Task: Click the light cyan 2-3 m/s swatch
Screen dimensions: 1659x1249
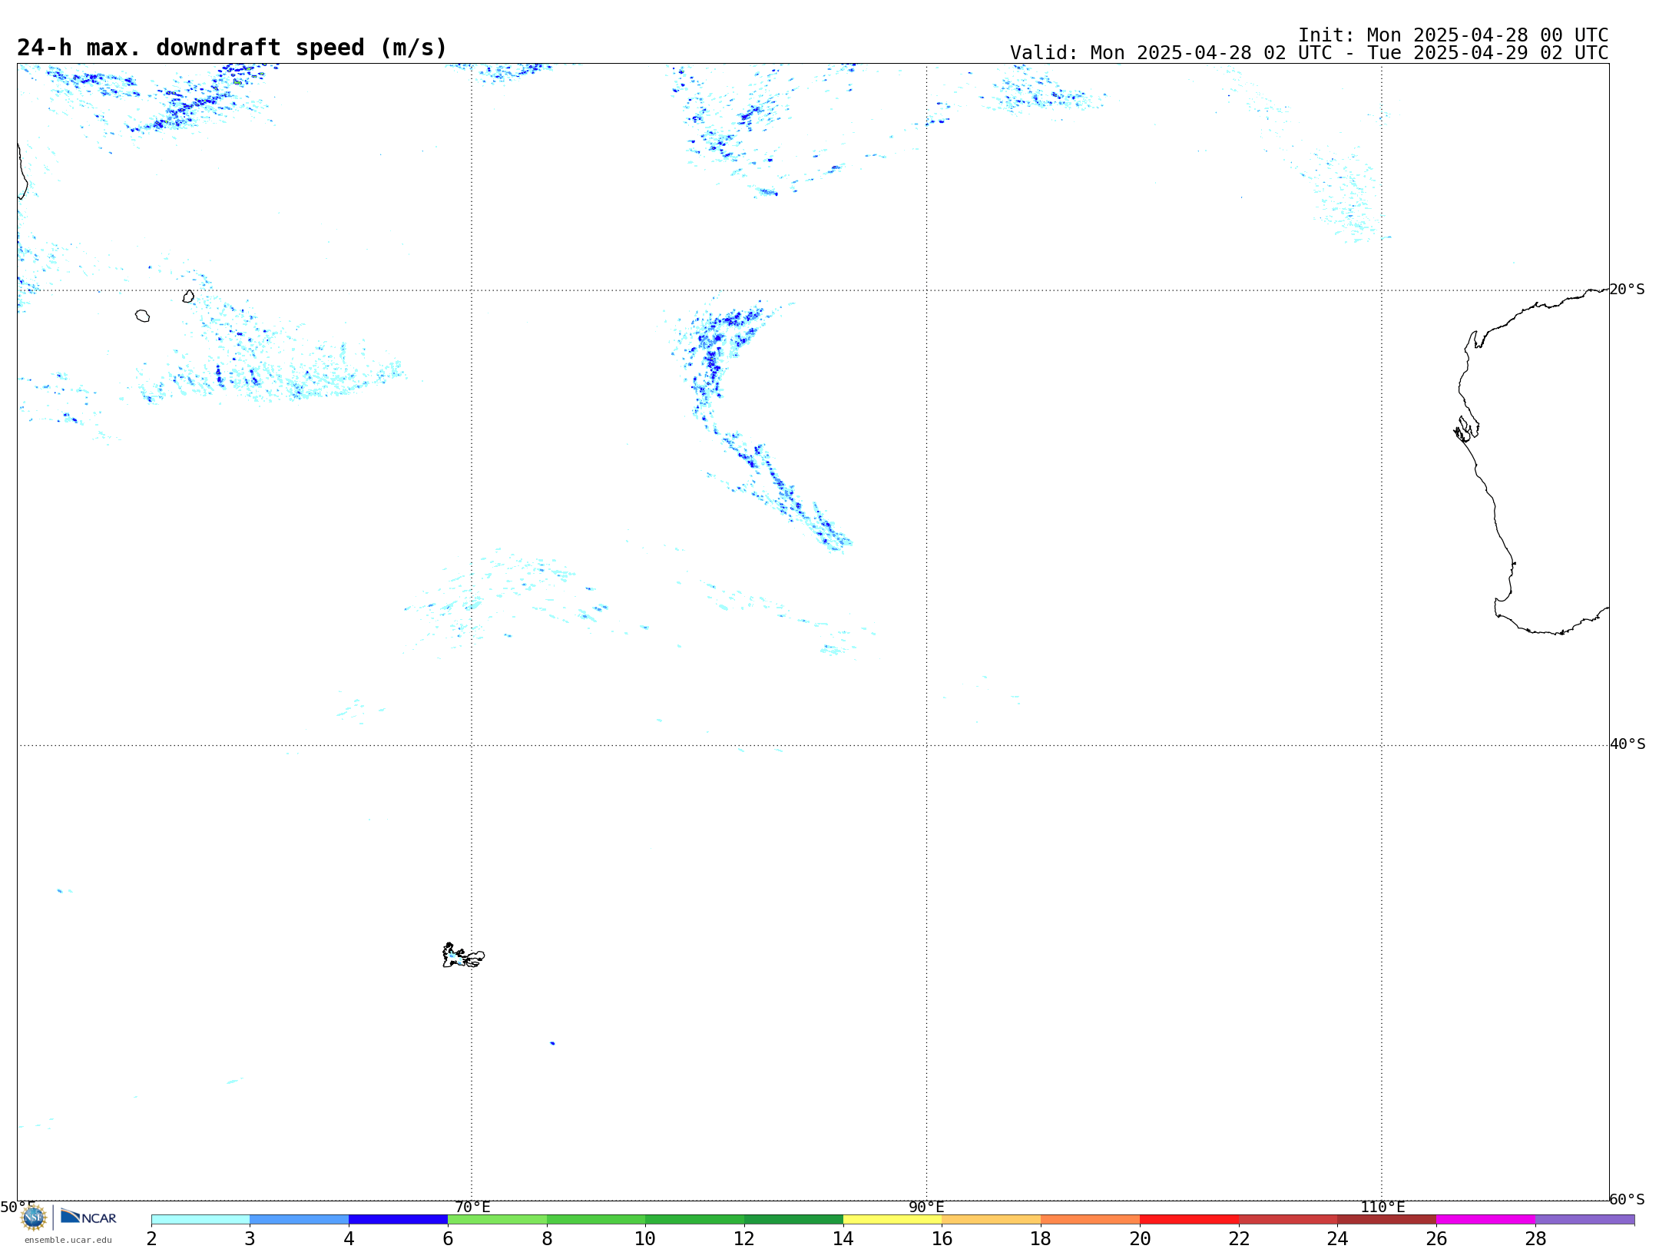Action: click(200, 1219)
